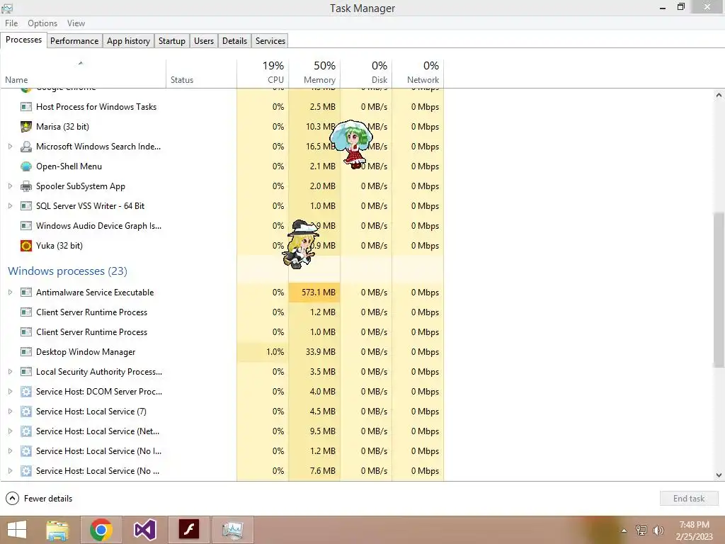This screenshot has height=544, width=725.
Task: Open the View menu
Action: coord(76,23)
